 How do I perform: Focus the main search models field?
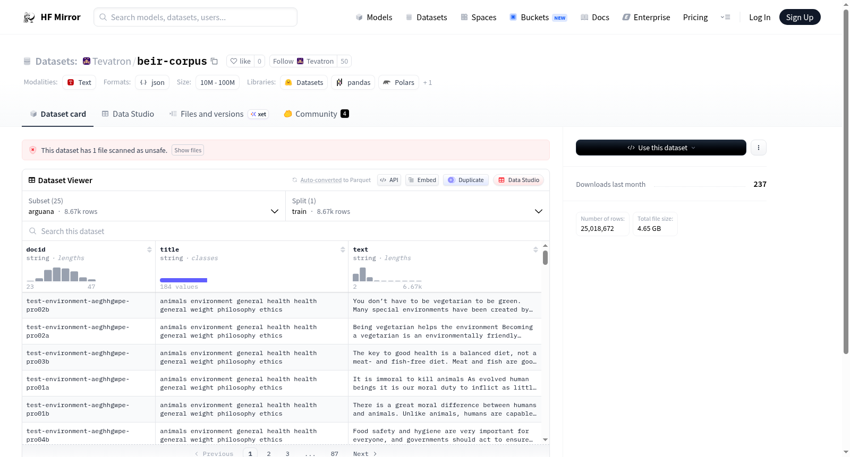[x=195, y=18]
